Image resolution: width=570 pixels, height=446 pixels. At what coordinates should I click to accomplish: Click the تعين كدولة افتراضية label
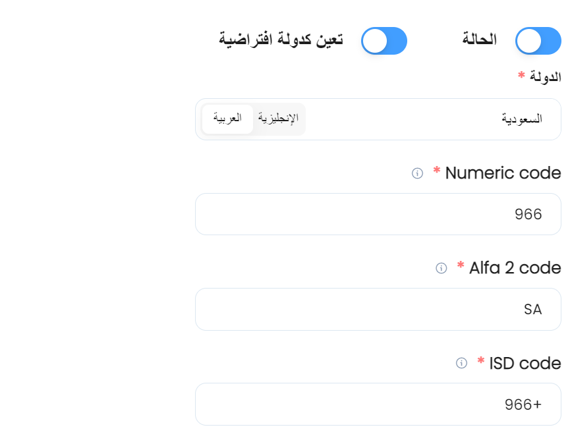tap(281, 40)
